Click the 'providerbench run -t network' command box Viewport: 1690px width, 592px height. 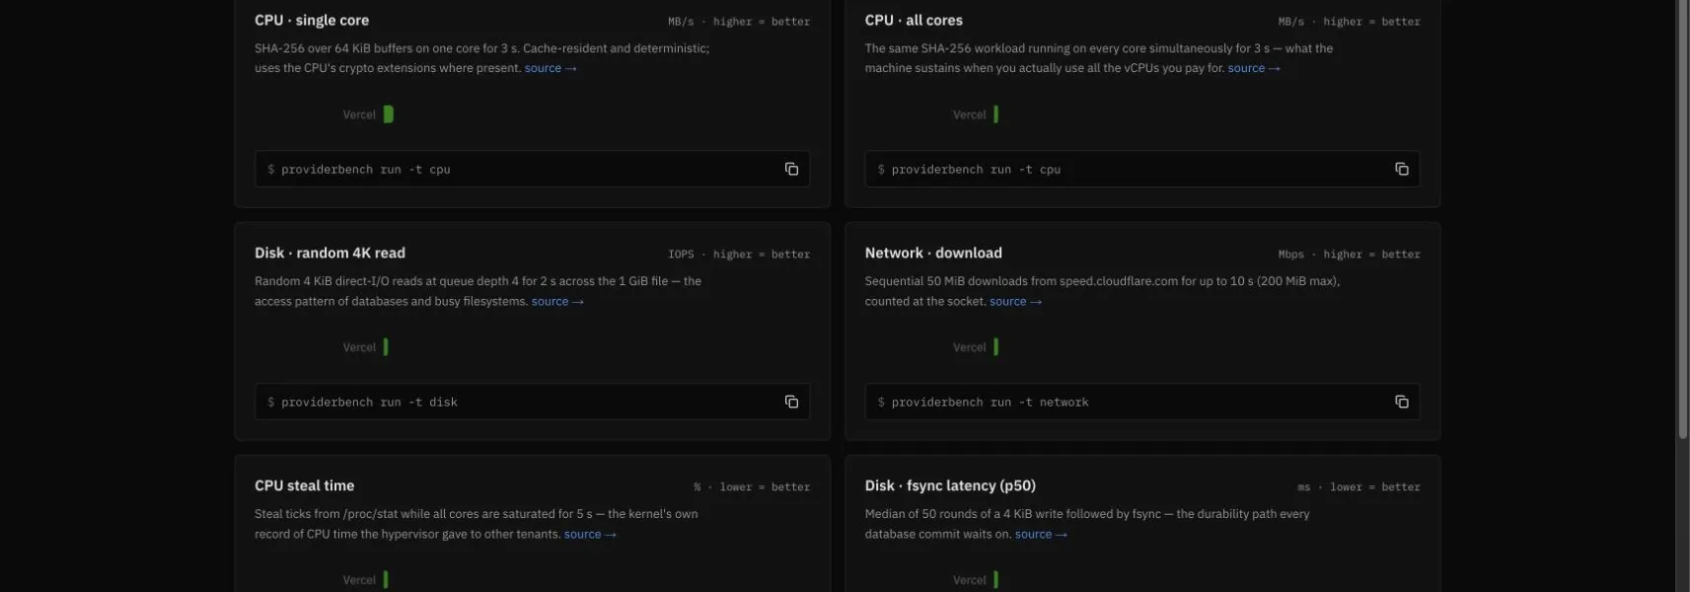[x=1142, y=402]
